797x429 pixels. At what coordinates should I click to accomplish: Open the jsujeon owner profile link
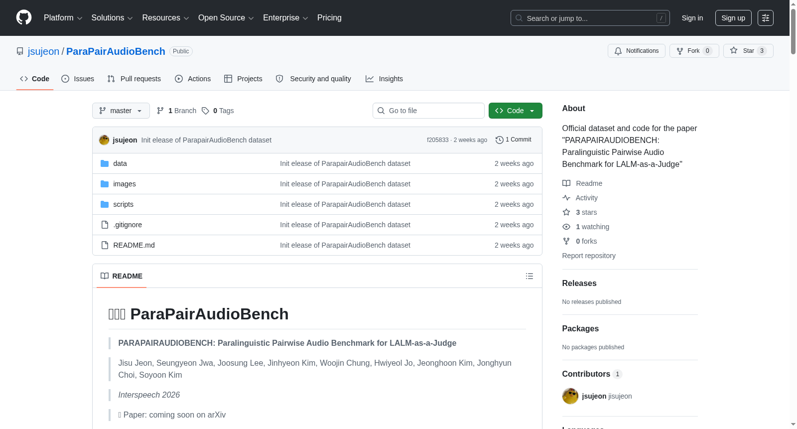(x=43, y=51)
